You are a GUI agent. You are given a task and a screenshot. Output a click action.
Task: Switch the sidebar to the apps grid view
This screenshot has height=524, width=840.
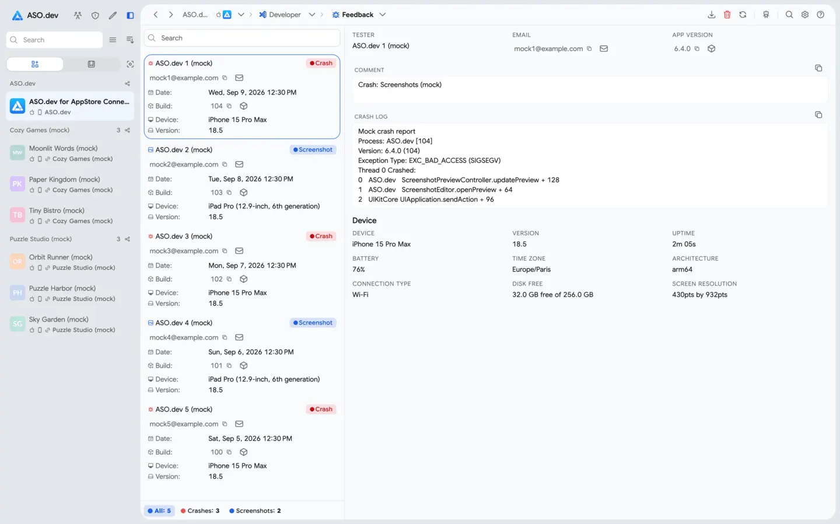point(35,64)
